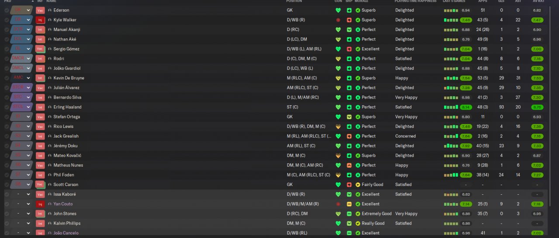Sort by the AV RAT column header
The image size is (559, 238).
pos(538,1)
